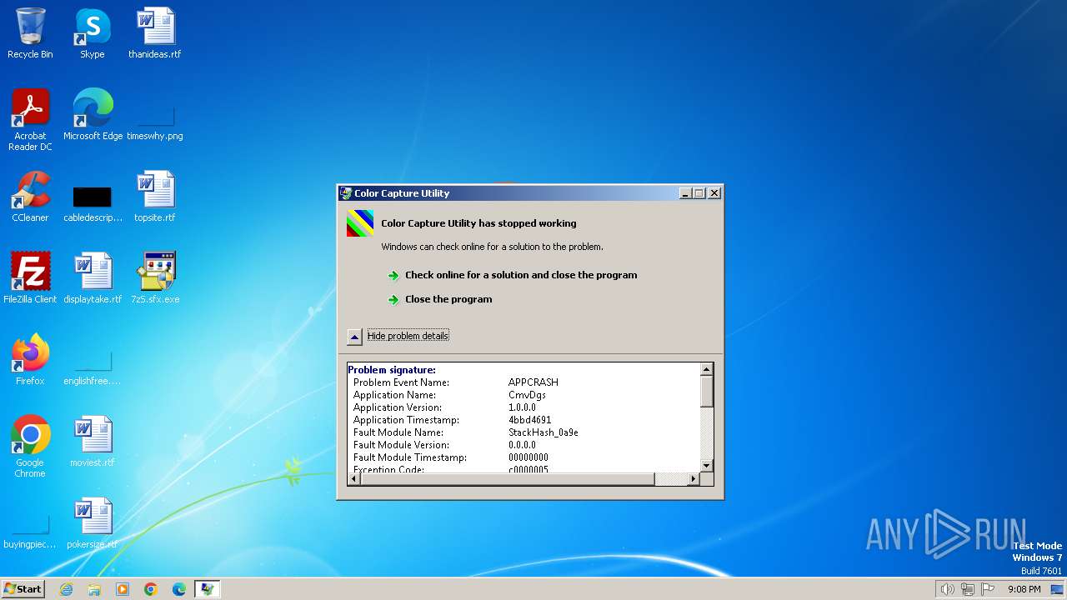Open the FileZilla Client shortcut

pyautogui.click(x=30, y=278)
